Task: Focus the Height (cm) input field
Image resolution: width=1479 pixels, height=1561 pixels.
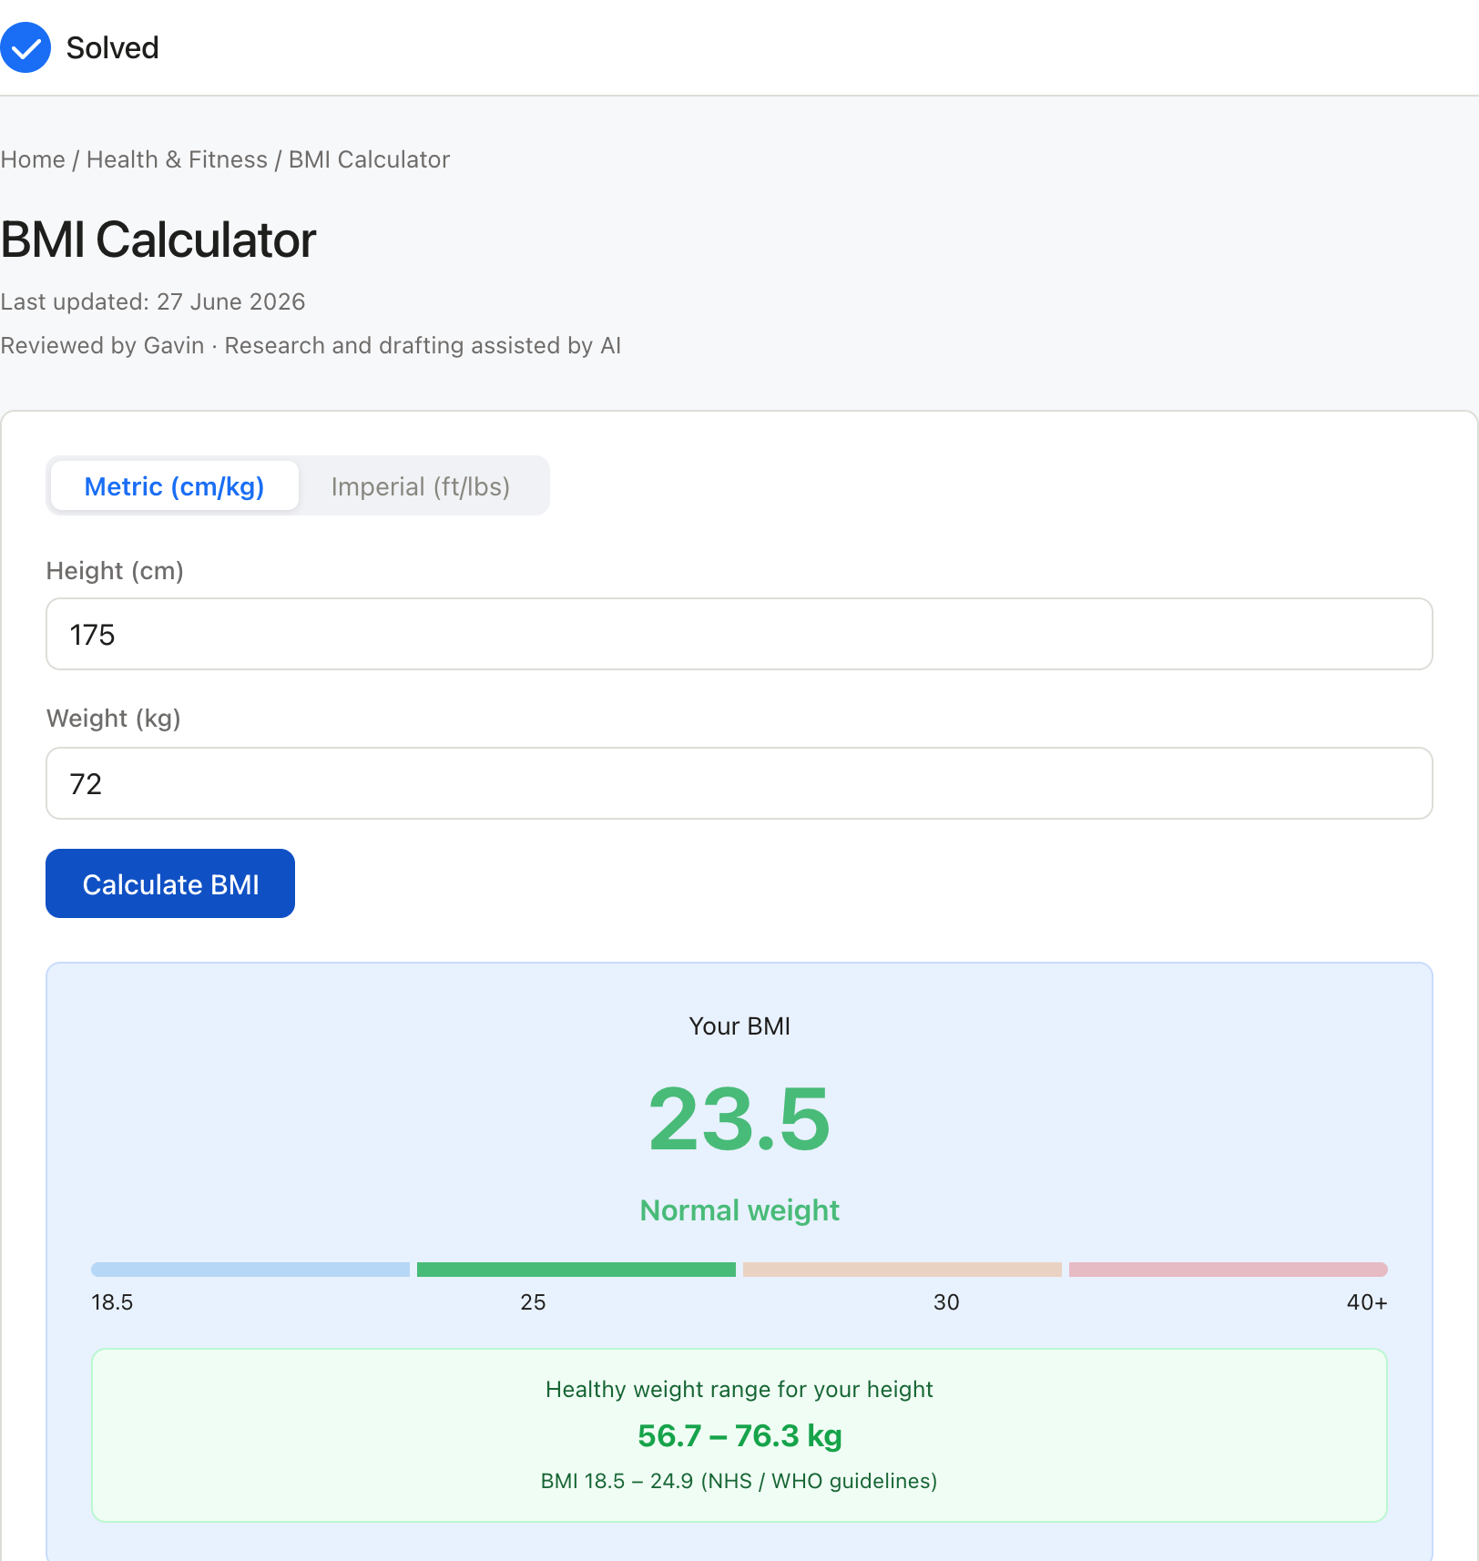Action: [x=739, y=634]
